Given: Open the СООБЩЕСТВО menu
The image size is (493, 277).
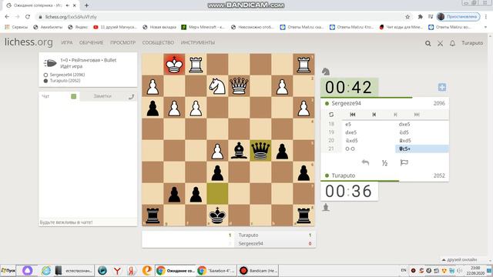Looking at the screenshot, I should coord(158,42).
